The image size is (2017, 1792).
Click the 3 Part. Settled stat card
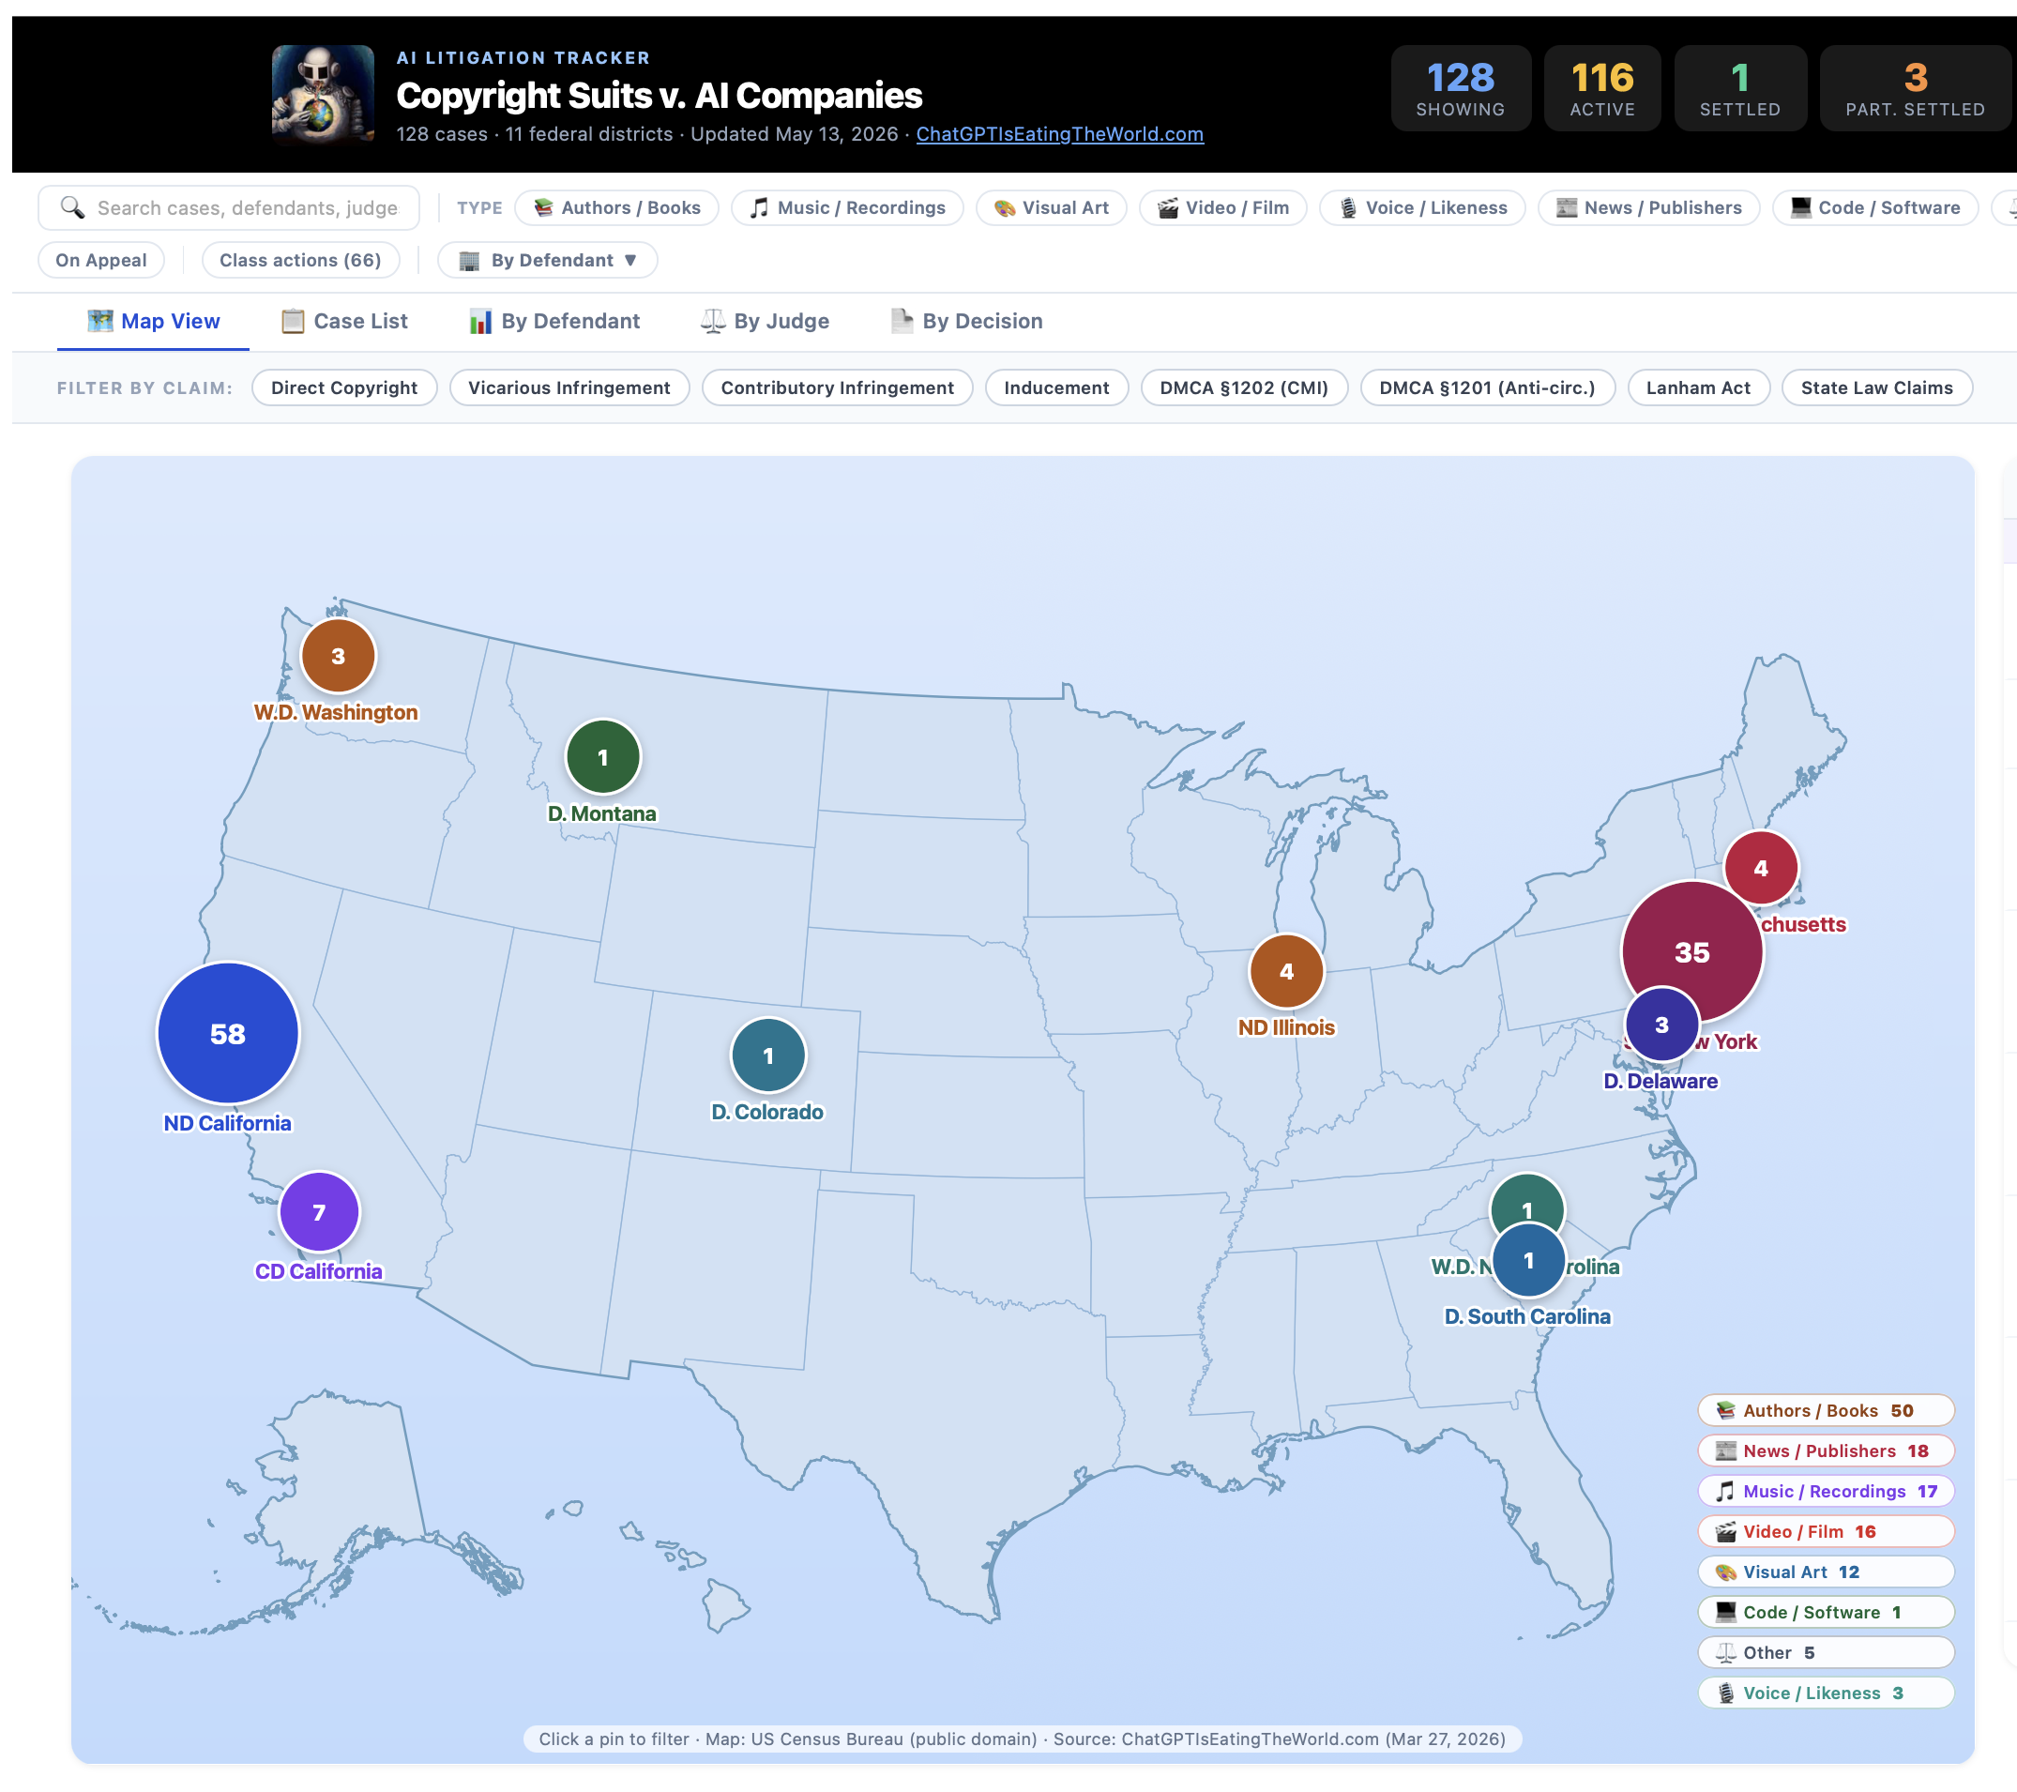pos(1916,87)
